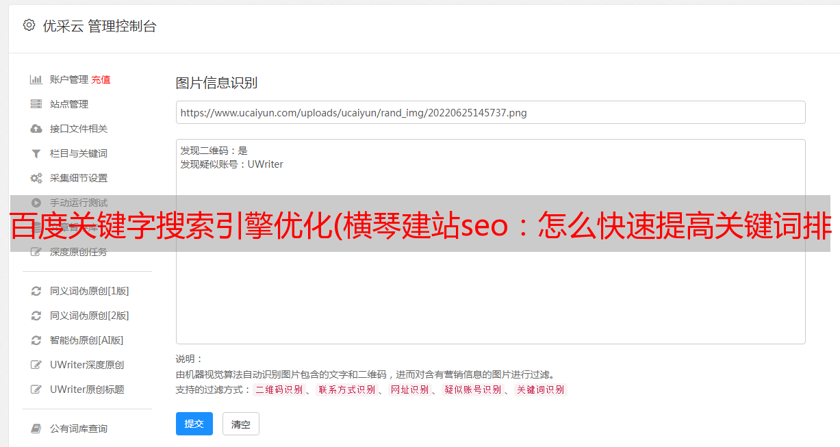Click the 二维码识别 tag
The width and height of the screenshot is (840, 447).
pyautogui.click(x=279, y=389)
